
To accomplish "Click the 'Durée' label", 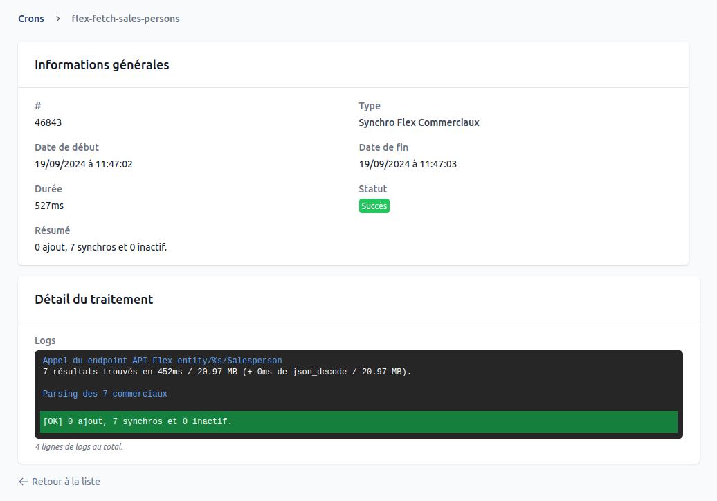I will (x=48, y=189).
